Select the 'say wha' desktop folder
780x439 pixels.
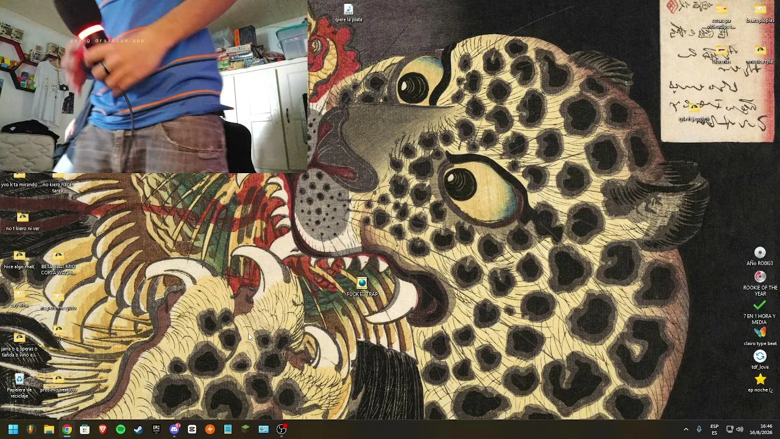pyautogui.click(x=19, y=299)
